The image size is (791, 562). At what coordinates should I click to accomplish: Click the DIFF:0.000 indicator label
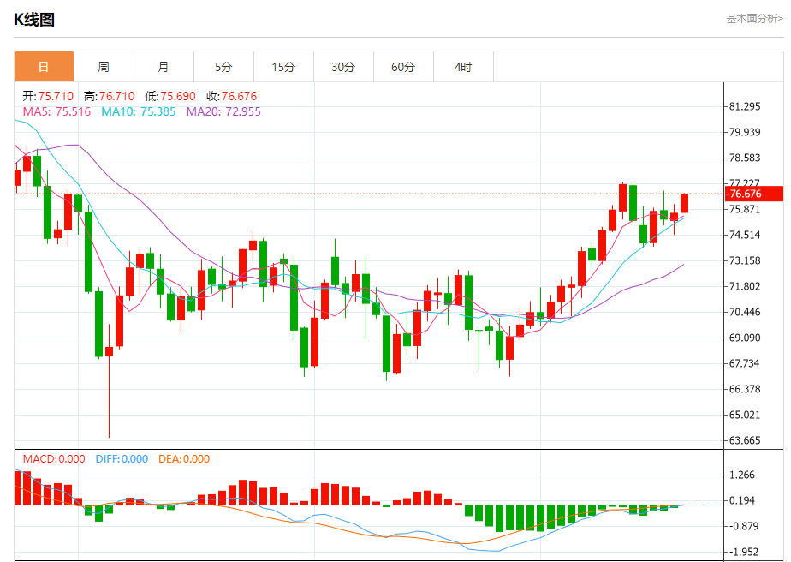pyautogui.click(x=122, y=459)
